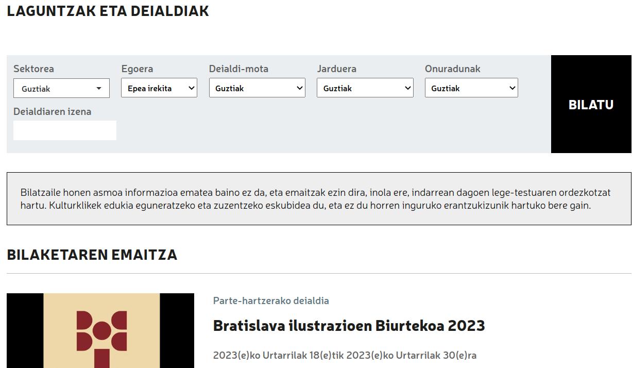
Task: Click the Egoera dropdown chevron arrow
Action: pos(191,88)
